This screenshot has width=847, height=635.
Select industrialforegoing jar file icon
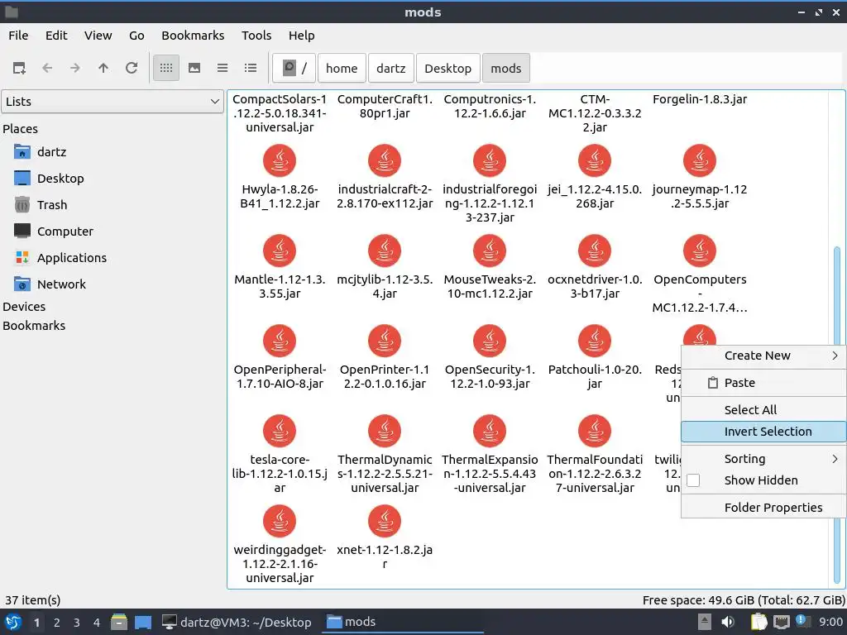[x=490, y=160]
